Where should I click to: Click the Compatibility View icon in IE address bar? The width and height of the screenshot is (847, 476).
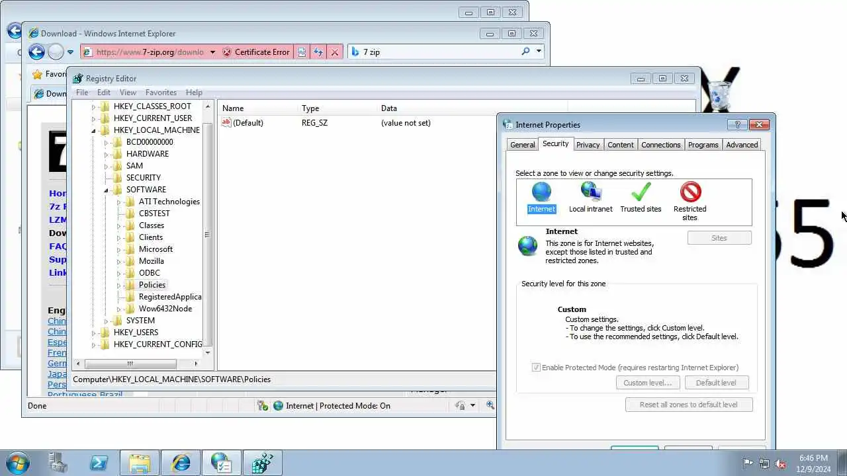point(302,52)
